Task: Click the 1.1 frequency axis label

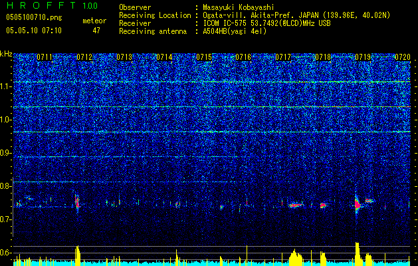Action: coord(6,86)
